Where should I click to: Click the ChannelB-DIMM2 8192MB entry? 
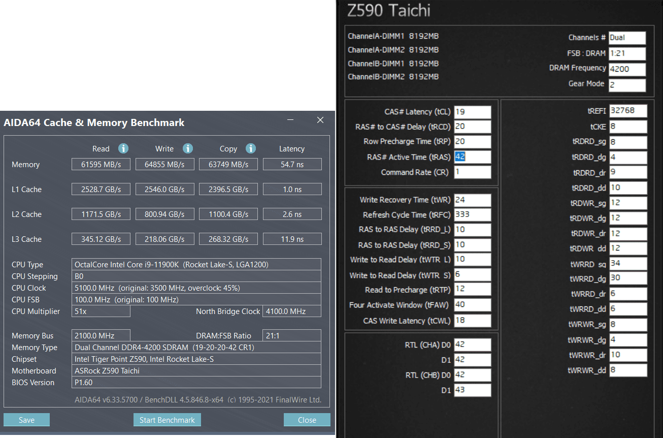(393, 77)
